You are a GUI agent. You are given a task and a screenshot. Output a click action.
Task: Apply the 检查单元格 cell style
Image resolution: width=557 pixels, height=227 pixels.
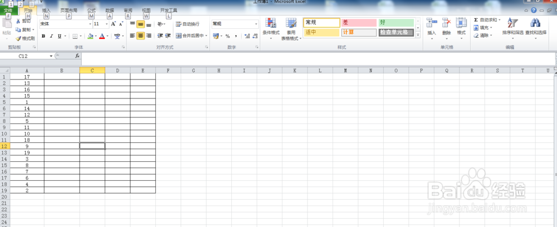tap(396, 33)
